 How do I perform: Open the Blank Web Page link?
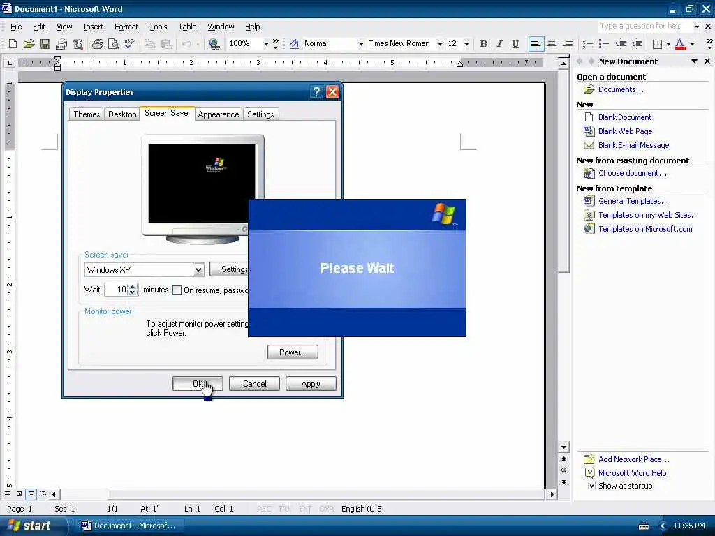[625, 131]
